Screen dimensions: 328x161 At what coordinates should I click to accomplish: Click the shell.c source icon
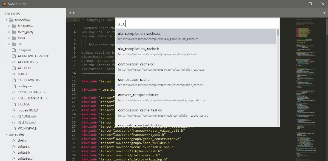pyautogui.click(x=14, y=140)
